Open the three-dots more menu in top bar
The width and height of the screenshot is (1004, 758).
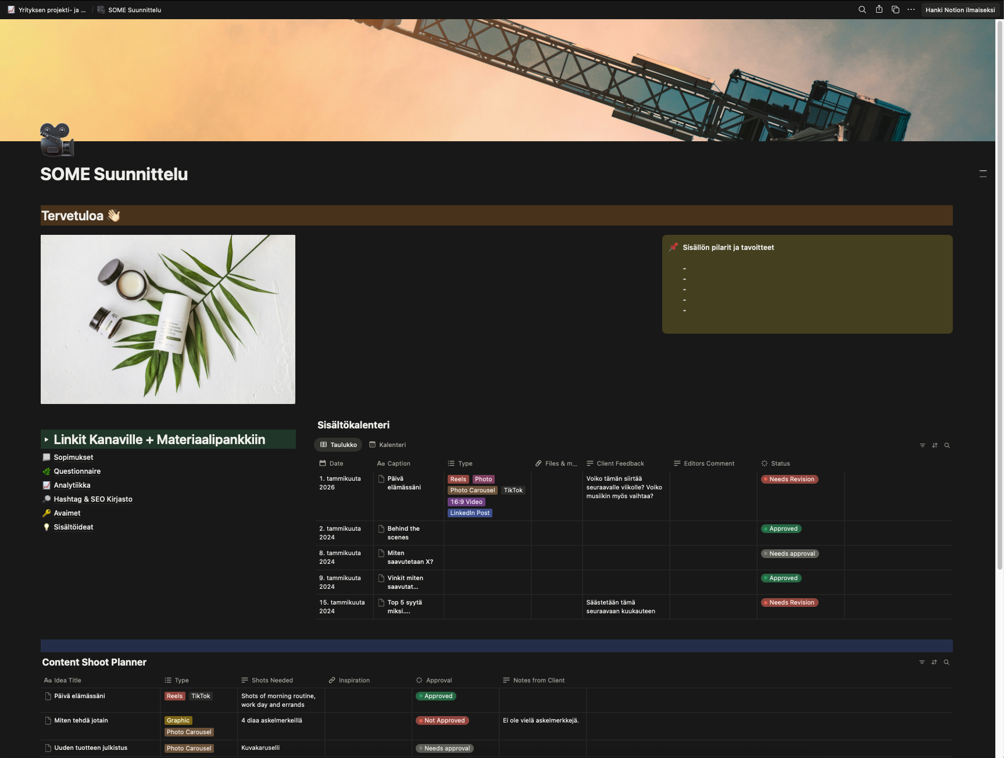(x=911, y=9)
